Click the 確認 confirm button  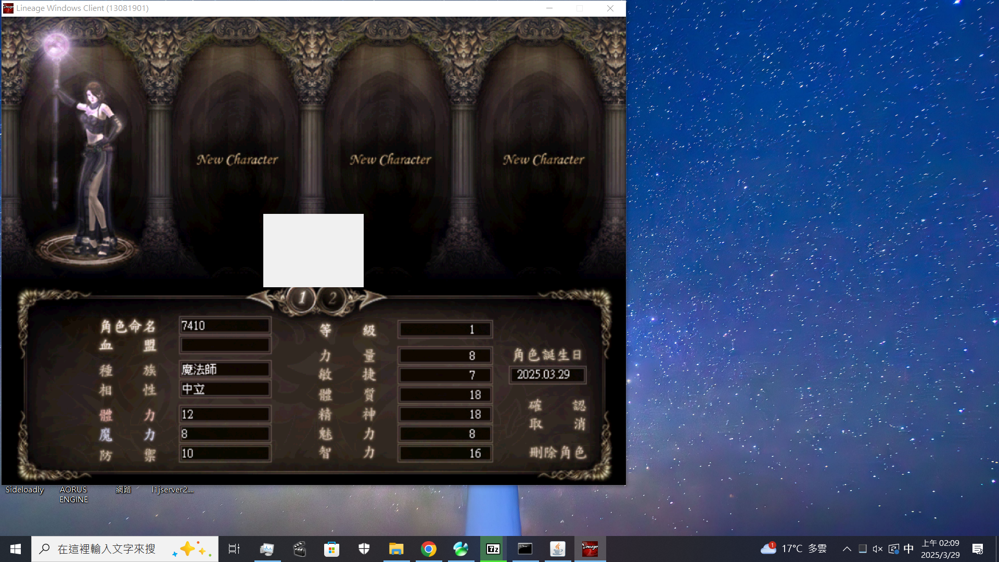[x=557, y=405]
